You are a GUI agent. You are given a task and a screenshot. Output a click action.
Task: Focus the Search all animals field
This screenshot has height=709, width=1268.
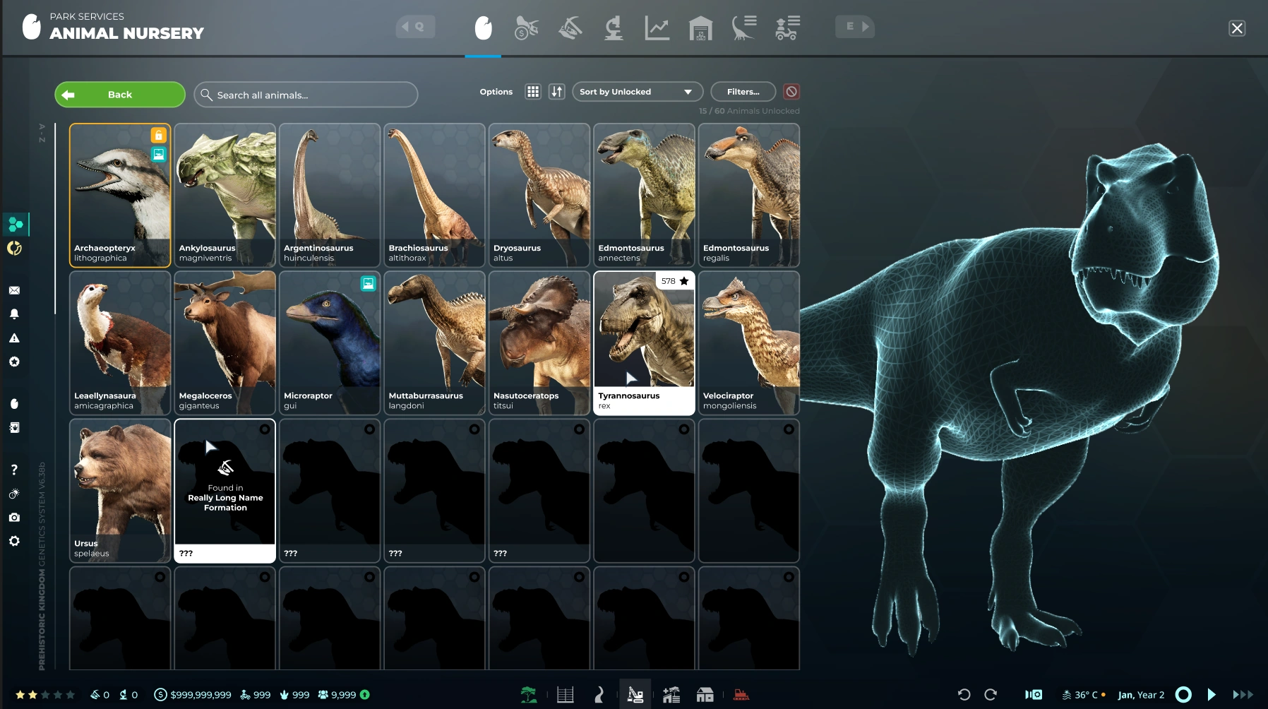click(x=306, y=95)
